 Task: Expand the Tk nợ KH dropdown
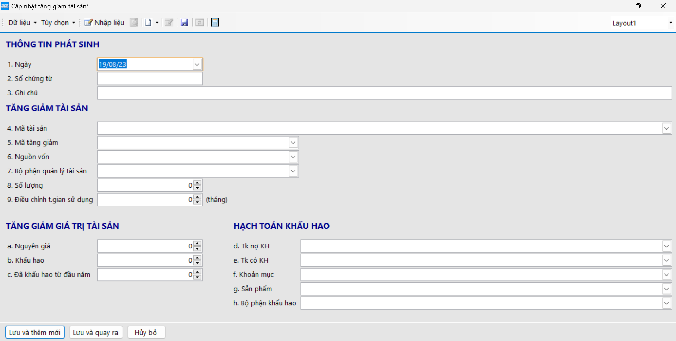coord(666,246)
